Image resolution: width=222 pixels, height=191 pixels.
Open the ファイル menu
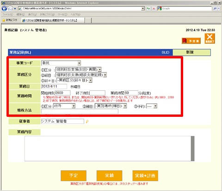point(8,14)
